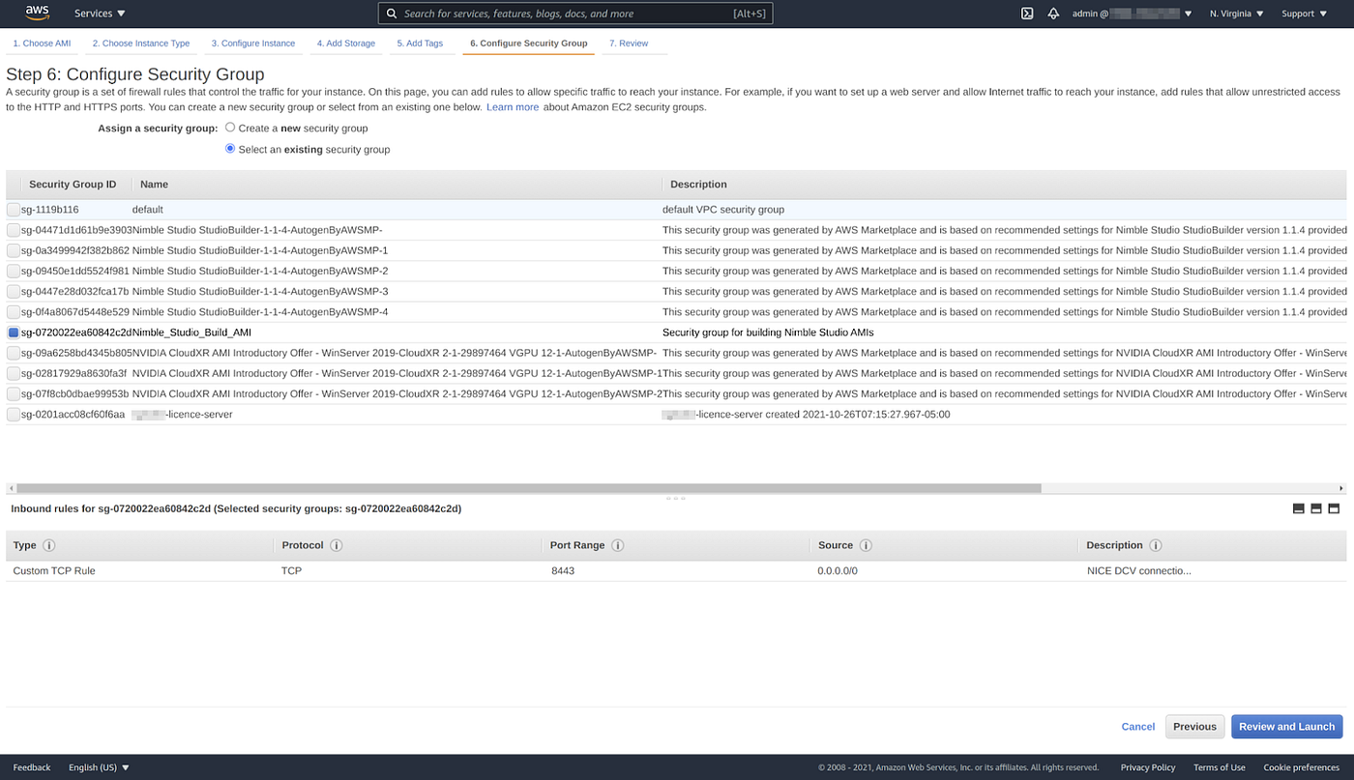Open the Services dropdown menu
This screenshot has height=780, width=1354.
pos(101,14)
